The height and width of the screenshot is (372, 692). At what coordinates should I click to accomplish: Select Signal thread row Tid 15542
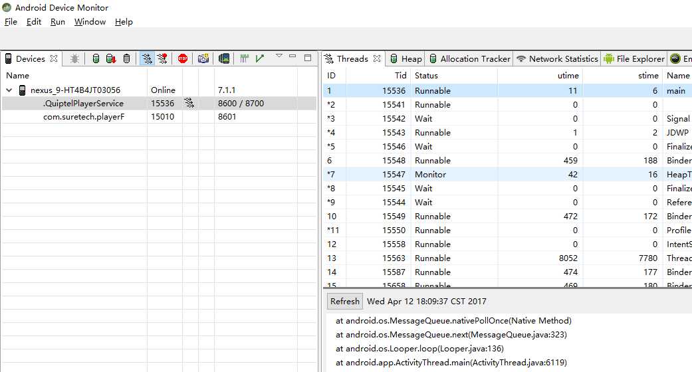point(507,119)
